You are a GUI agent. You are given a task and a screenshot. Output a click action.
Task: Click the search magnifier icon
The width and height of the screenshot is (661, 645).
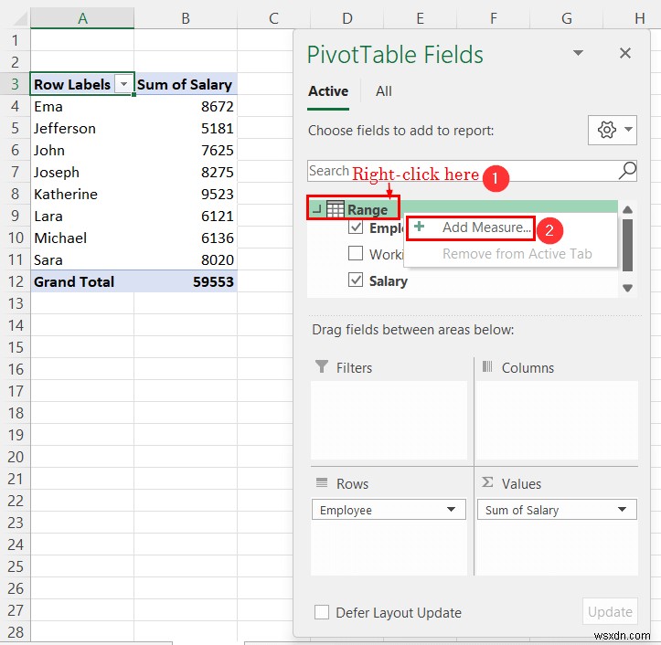click(627, 170)
